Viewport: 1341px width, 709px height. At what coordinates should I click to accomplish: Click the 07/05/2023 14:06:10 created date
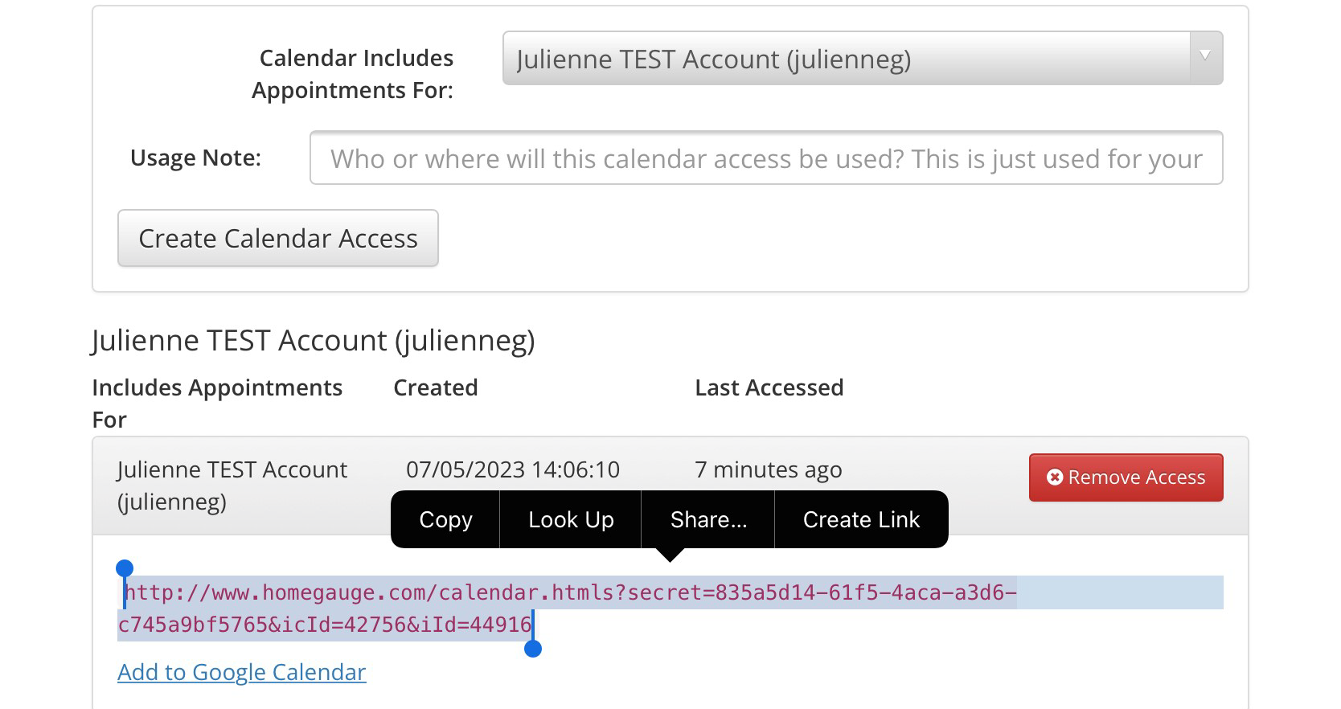click(512, 469)
